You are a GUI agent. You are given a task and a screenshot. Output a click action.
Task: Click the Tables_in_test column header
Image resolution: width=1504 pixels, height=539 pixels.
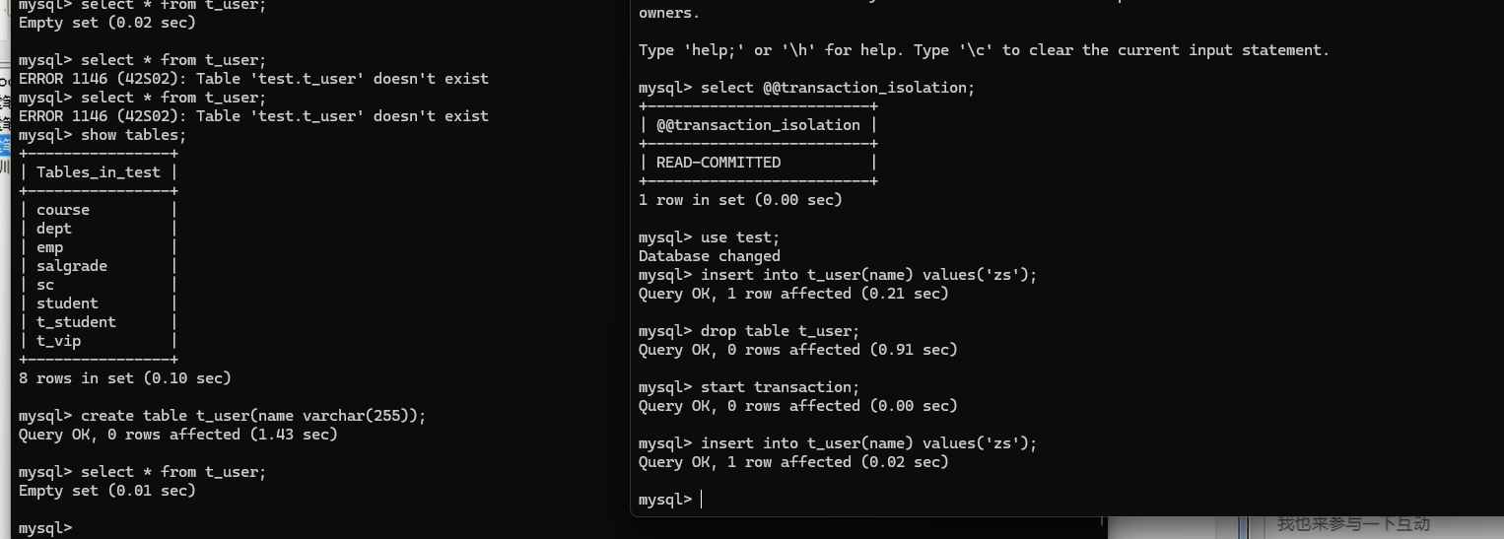pos(98,172)
